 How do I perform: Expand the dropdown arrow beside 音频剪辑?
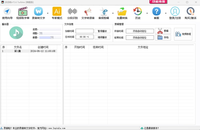point(113,13)
